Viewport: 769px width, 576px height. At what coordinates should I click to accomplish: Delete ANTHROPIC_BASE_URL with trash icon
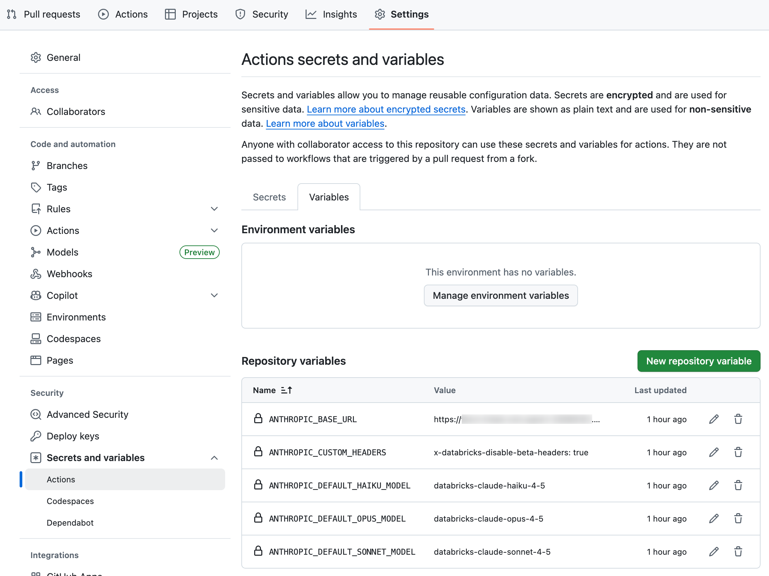tap(738, 419)
